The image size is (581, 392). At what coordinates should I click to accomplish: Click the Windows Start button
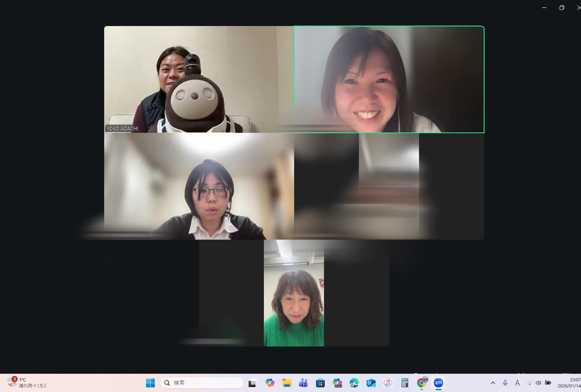(150, 383)
